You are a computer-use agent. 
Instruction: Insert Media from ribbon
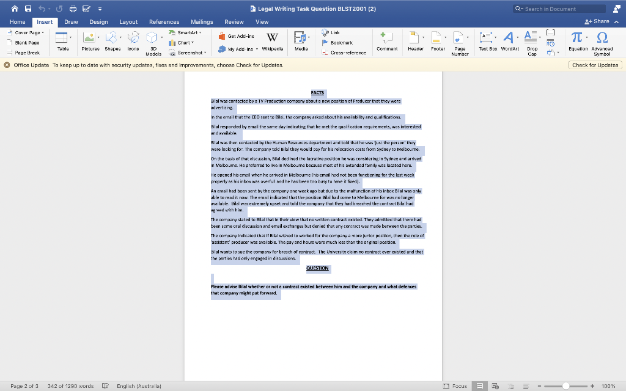coord(301,41)
